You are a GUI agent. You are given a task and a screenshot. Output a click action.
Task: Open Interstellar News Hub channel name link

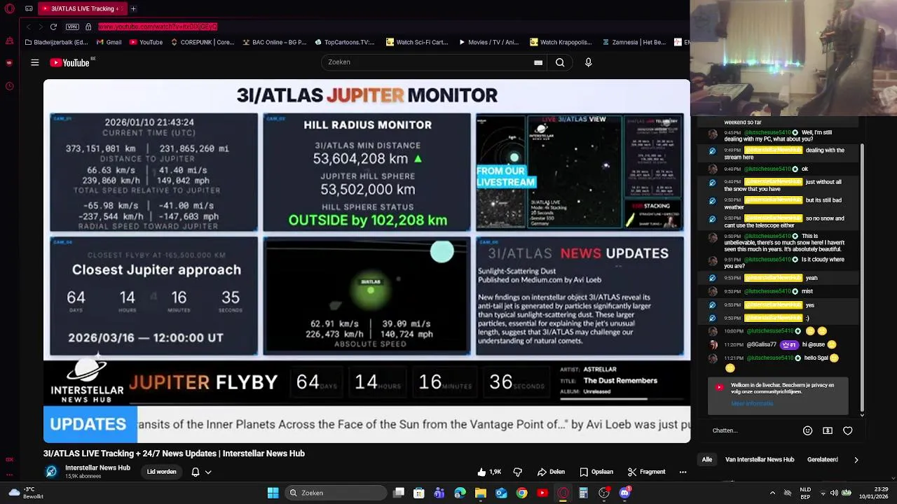point(97,468)
